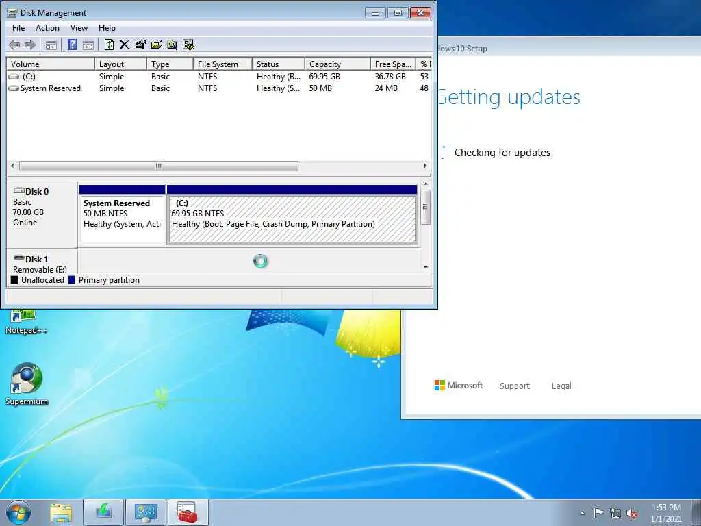The image size is (701, 526).
Task: Switch to the Windows 10 Setup taskbar button
Action: pyautogui.click(x=103, y=513)
